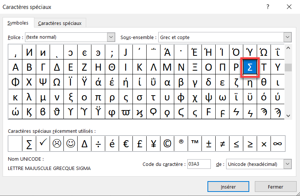Pick the euro sign from recent symbols
The image size is (300, 196).
coord(126,144)
